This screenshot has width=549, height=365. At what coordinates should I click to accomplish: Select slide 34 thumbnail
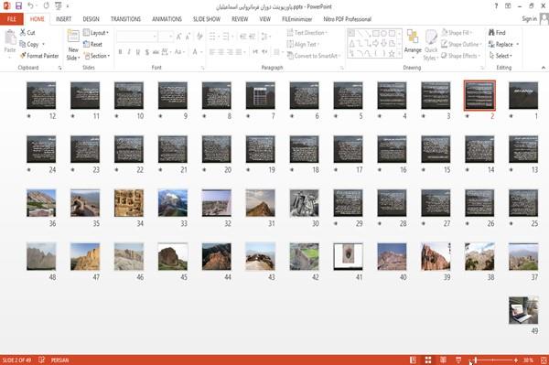(129, 203)
